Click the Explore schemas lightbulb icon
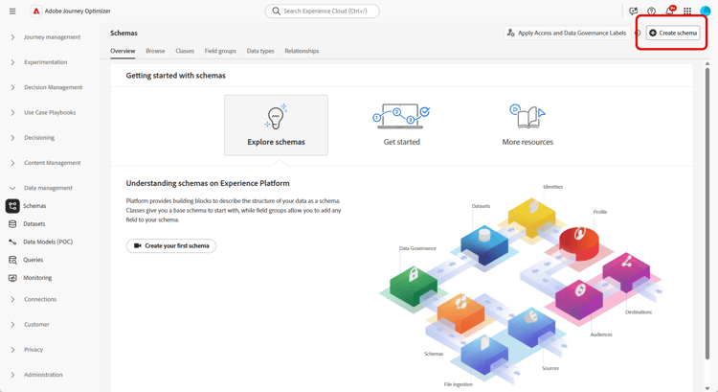The width and height of the screenshot is (718, 392). click(x=276, y=117)
